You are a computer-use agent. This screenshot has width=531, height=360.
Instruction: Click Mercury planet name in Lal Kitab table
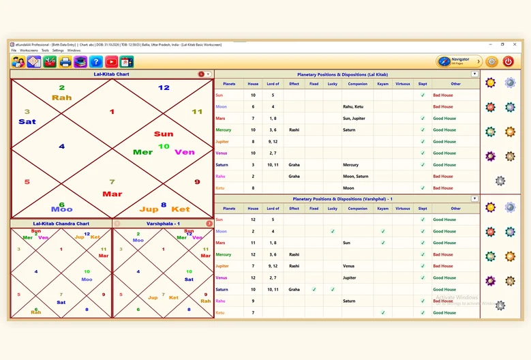point(224,130)
